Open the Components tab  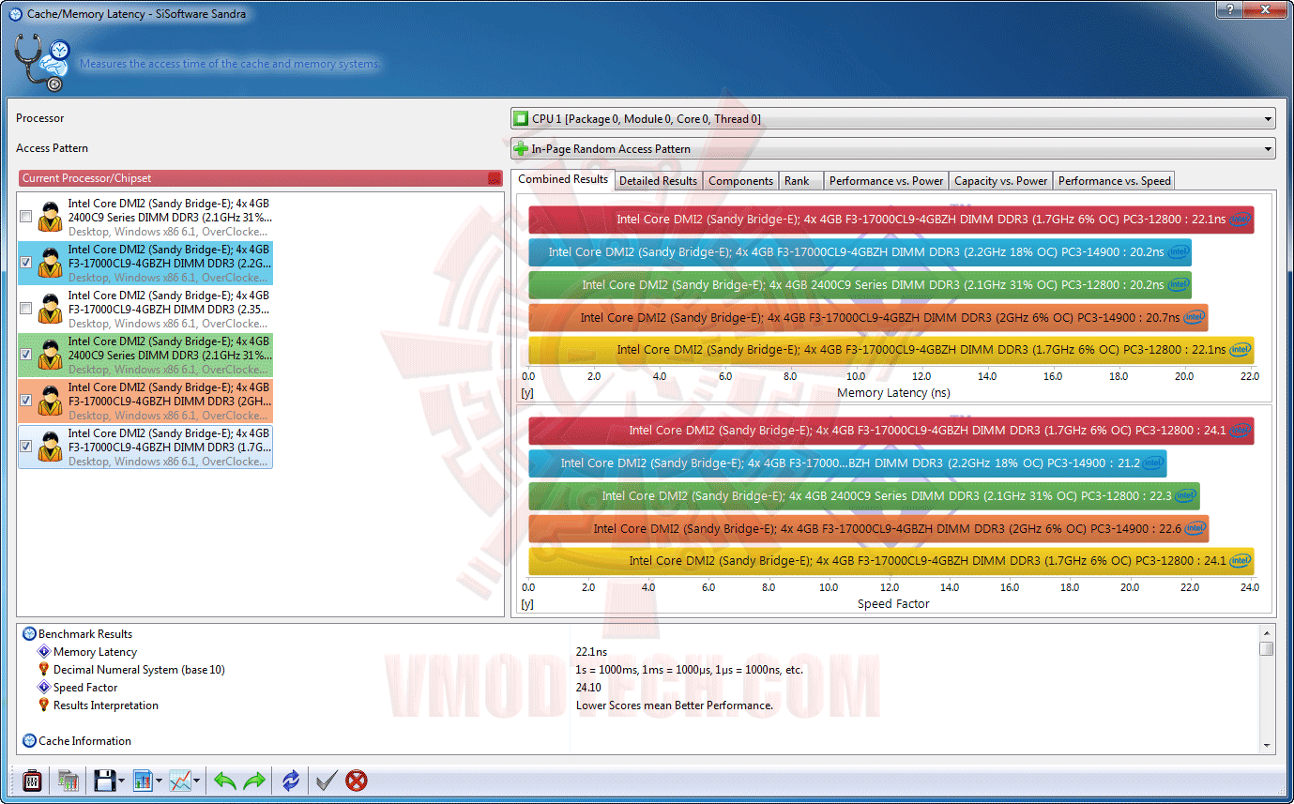click(740, 181)
